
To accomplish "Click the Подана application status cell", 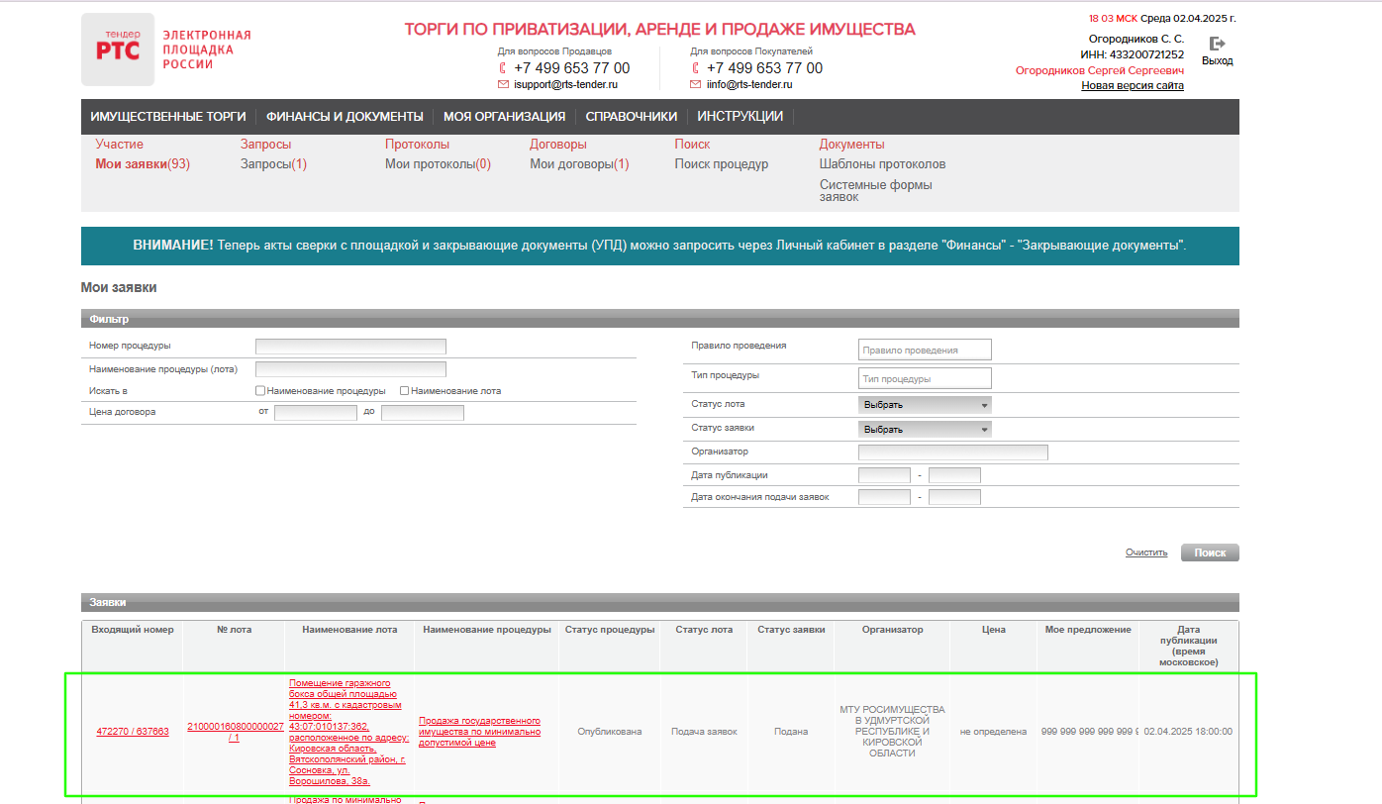I will click(791, 732).
